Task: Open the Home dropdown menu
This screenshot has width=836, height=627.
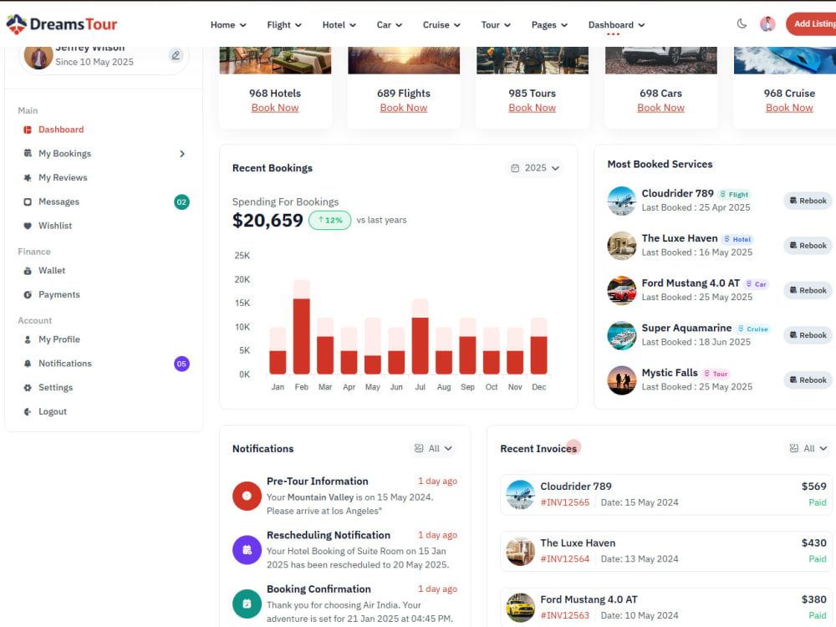Action: point(228,25)
